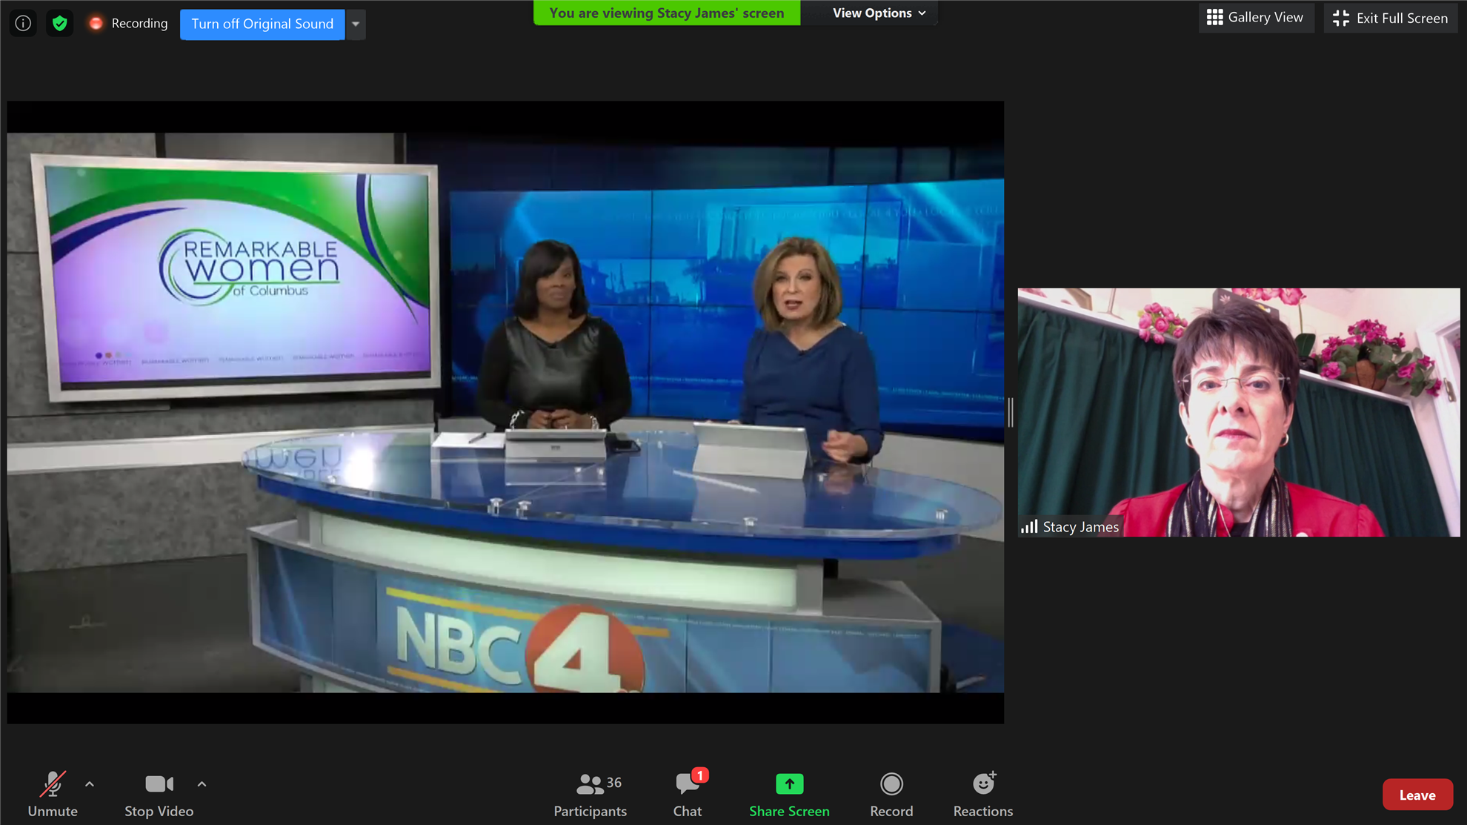
Task: Exit Full Screen mode
Action: click(x=1390, y=18)
